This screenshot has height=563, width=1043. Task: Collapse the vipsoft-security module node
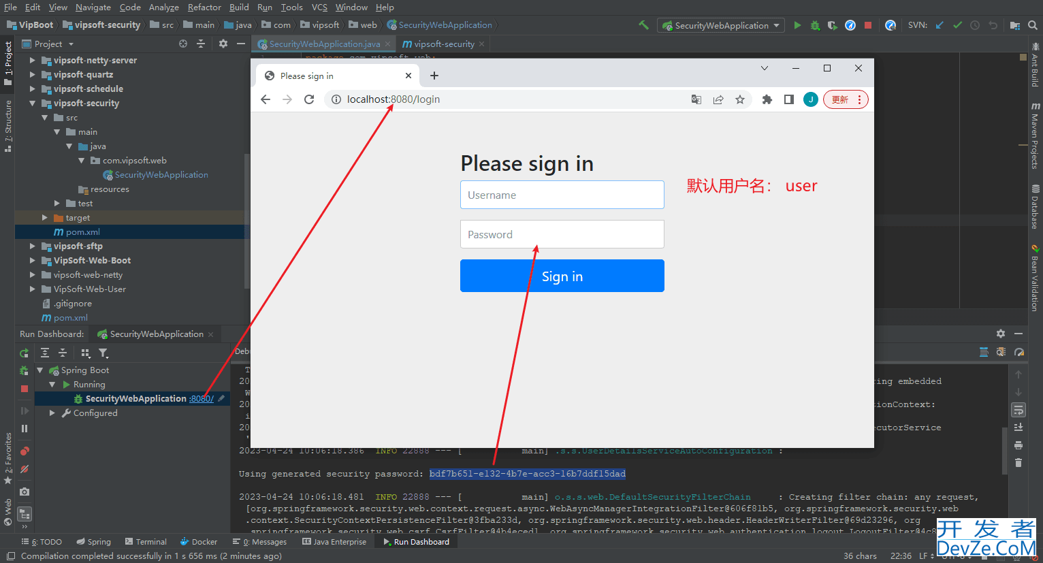(x=32, y=103)
